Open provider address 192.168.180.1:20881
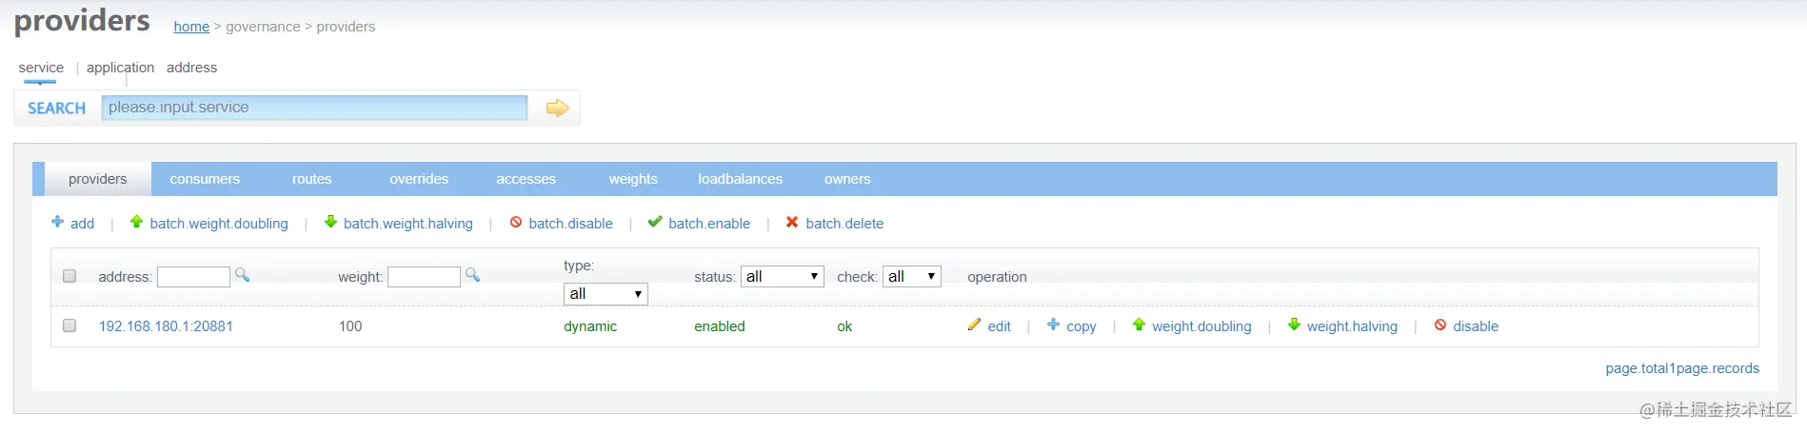Viewport: 1807px width, 434px height. coord(166,325)
